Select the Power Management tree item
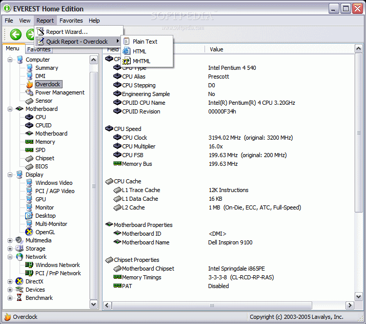 (60, 92)
